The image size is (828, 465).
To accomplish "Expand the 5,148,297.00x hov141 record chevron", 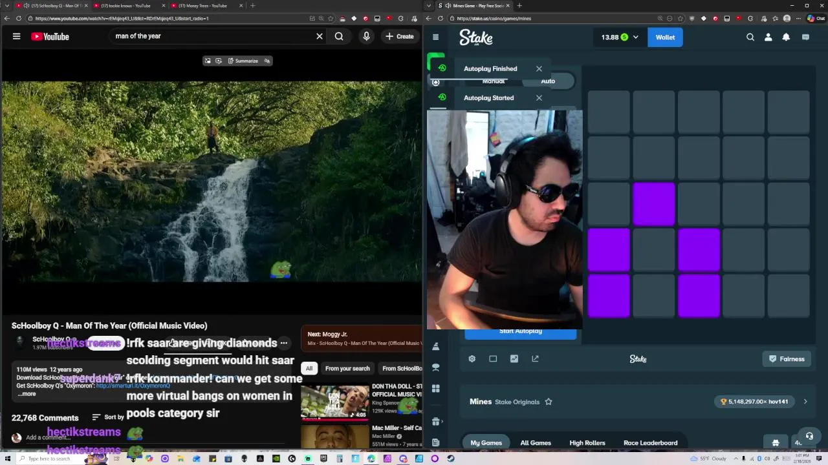I will 805,402.
